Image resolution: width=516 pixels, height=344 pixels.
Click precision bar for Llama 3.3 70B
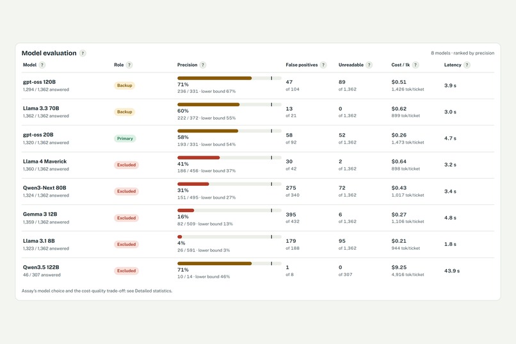[x=229, y=104]
